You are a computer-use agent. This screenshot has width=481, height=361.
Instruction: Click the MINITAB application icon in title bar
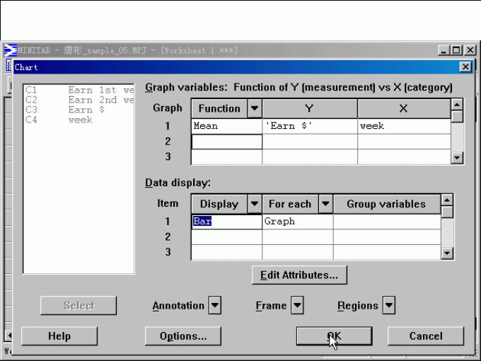pos(11,50)
